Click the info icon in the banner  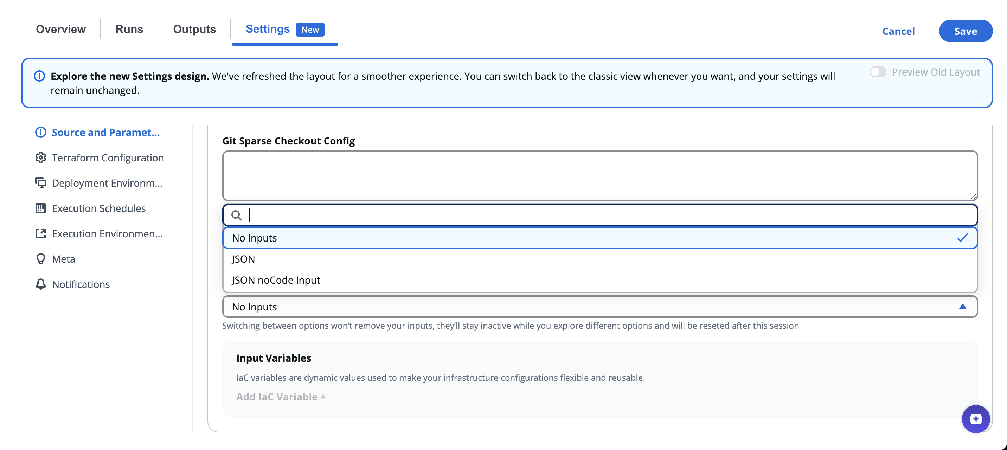tap(39, 76)
